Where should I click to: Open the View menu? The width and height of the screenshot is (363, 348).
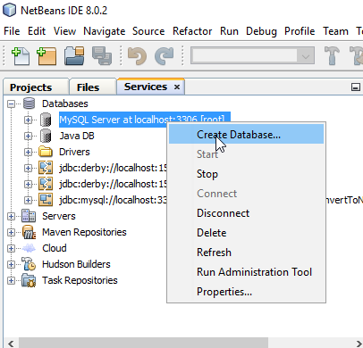point(64,31)
